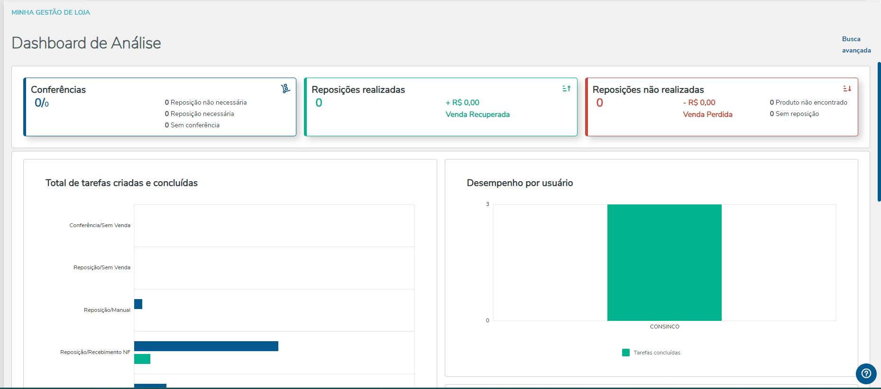Image resolution: width=881 pixels, height=389 pixels.
Task: Click the Reposições realizadas arrow-up icon
Action: tap(566, 88)
